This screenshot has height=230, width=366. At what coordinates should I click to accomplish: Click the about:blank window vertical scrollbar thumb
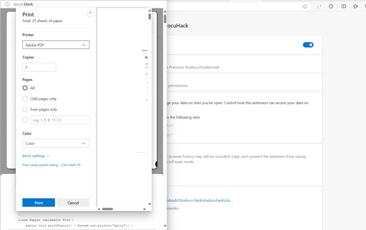coord(165,19)
